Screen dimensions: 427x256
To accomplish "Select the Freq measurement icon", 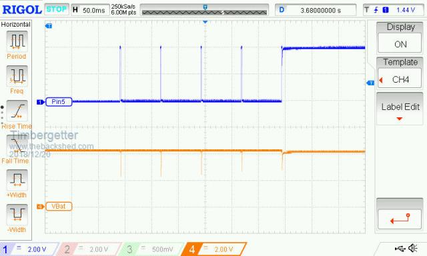I will click(x=17, y=75).
